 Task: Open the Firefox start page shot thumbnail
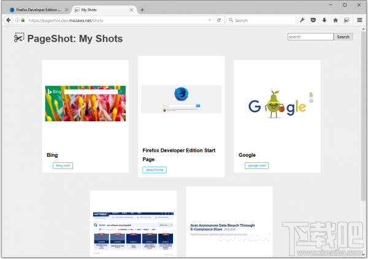(x=181, y=99)
